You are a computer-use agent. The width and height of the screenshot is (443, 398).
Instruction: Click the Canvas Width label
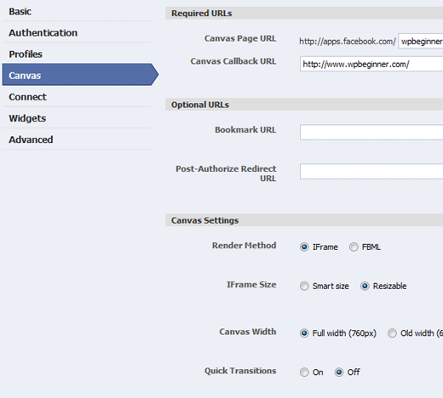[248, 332]
